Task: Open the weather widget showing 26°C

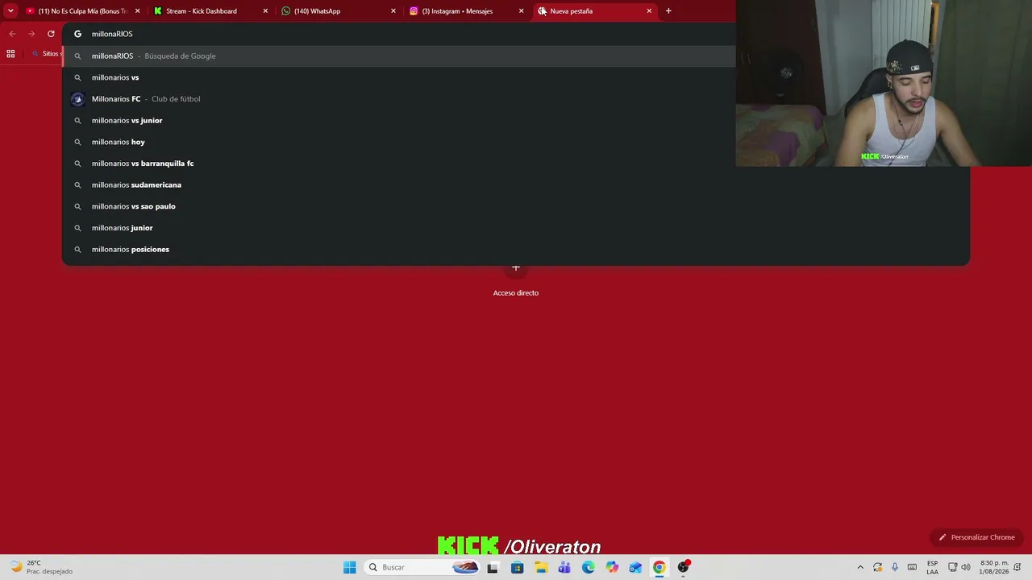Action: (40, 567)
